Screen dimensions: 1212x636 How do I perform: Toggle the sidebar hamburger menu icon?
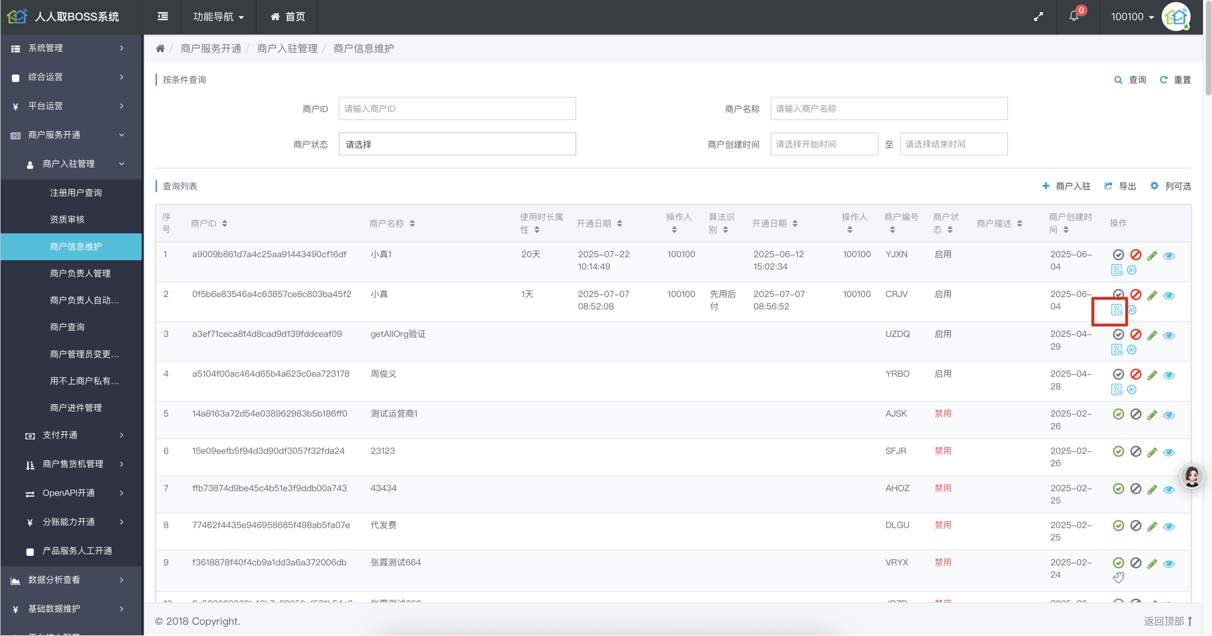[162, 16]
